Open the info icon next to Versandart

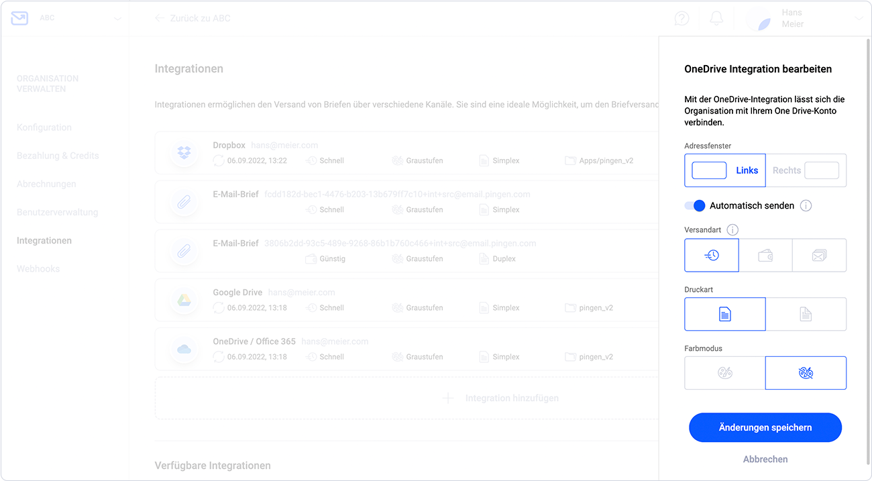click(x=732, y=229)
